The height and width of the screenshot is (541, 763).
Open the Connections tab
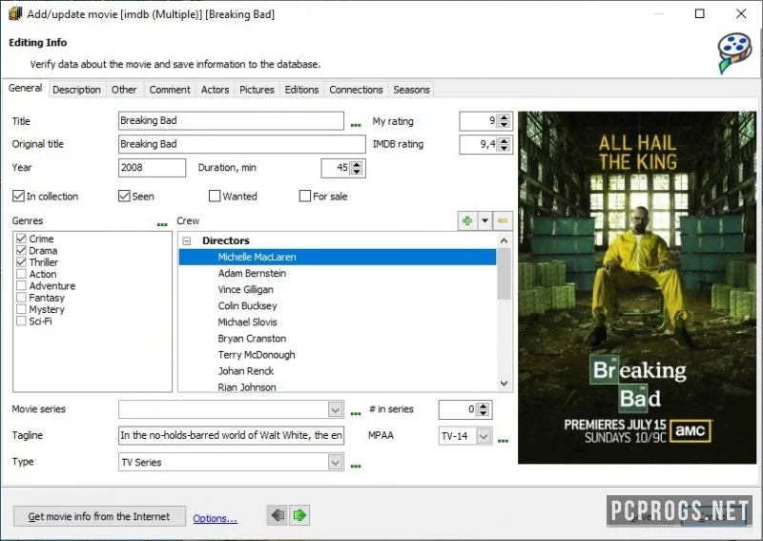click(x=356, y=90)
